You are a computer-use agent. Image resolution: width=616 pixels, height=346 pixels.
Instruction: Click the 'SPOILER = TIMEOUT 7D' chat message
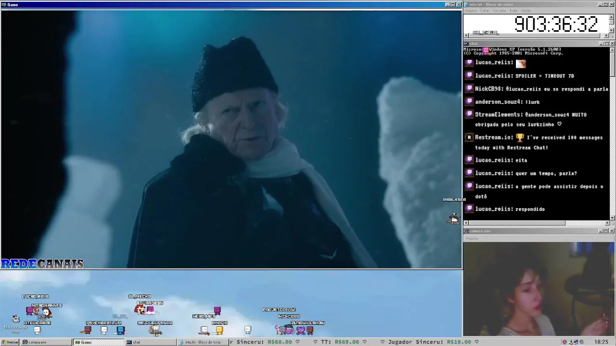point(545,75)
